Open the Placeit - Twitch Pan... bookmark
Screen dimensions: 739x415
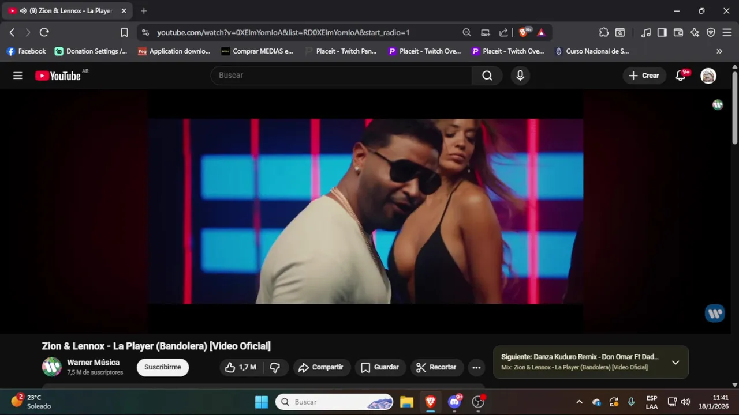pyautogui.click(x=341, y=51)
